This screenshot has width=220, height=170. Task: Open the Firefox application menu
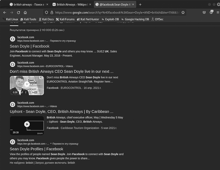[218, 13]
